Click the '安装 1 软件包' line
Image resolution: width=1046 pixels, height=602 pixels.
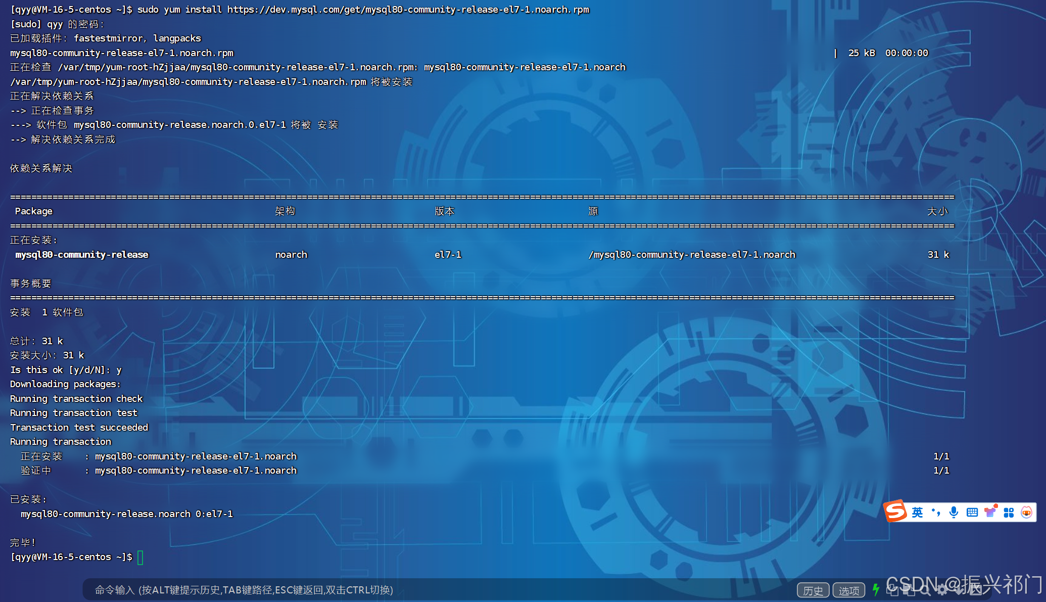[46, 312]
